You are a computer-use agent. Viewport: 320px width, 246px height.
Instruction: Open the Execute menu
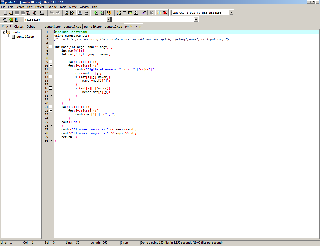tap(52, 7)
